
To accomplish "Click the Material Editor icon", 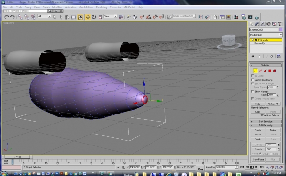I will (236, 17).
